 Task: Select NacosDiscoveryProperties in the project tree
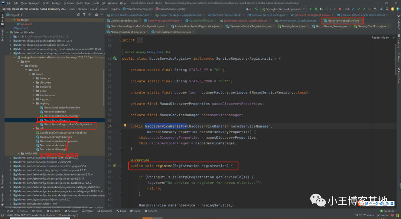point(55,137)
